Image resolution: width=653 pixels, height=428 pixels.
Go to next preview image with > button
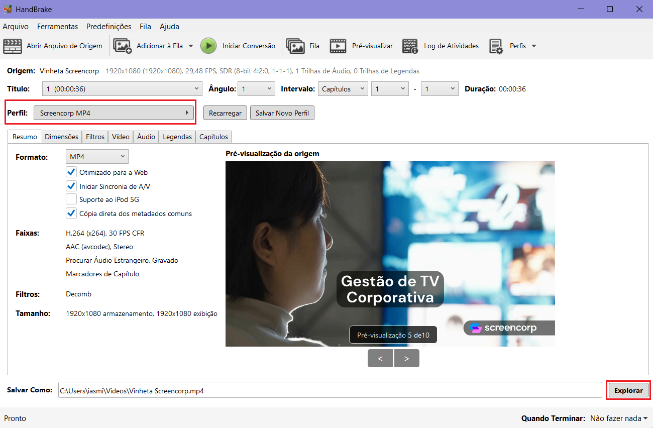pyautogui.click(x=406, y=358)
